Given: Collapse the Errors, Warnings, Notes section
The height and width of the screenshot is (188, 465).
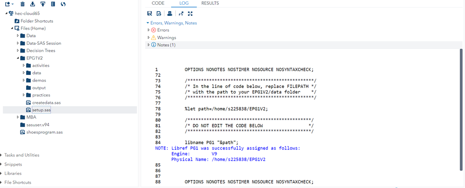Looking at the screenshot, I should pos(148,23).
